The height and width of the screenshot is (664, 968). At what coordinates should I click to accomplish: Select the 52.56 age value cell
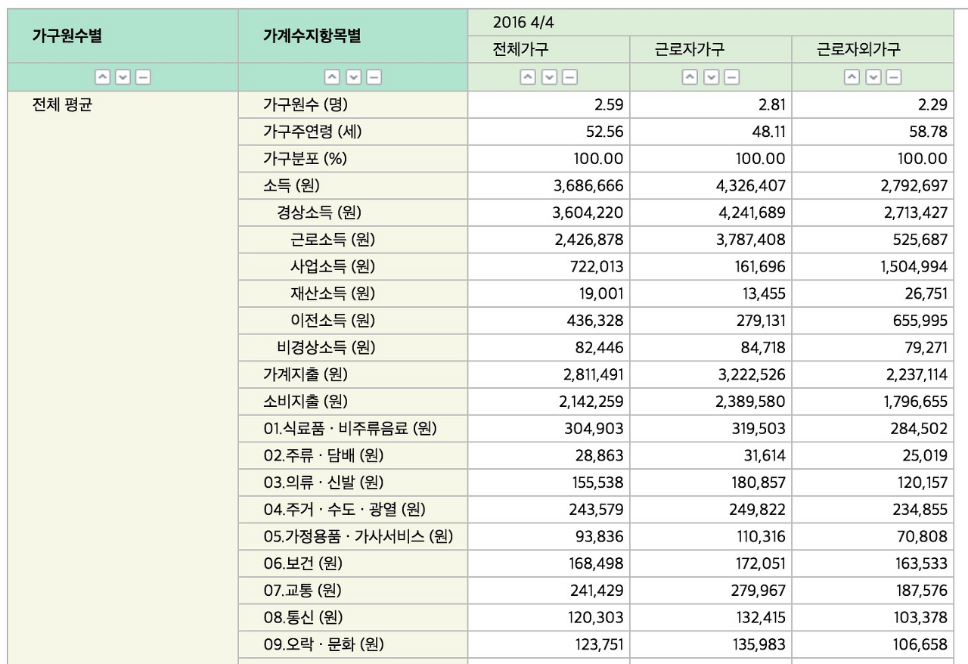click(x=549, y=132)
